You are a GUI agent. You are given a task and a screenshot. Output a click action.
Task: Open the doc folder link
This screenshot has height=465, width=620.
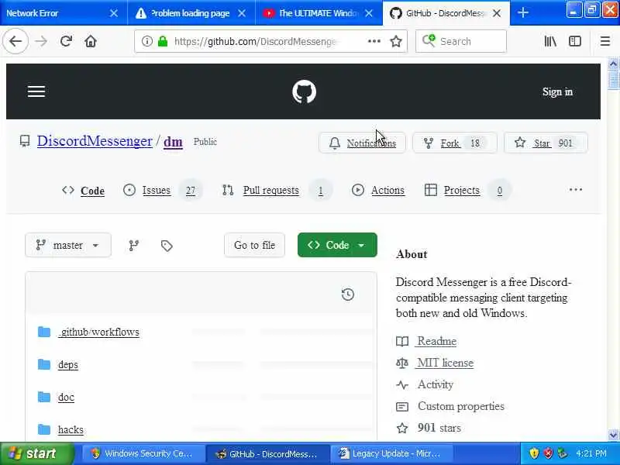66,397
